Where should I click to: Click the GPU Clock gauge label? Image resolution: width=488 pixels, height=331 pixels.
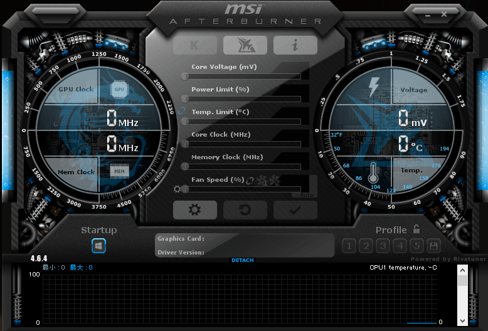coord(76,89)
